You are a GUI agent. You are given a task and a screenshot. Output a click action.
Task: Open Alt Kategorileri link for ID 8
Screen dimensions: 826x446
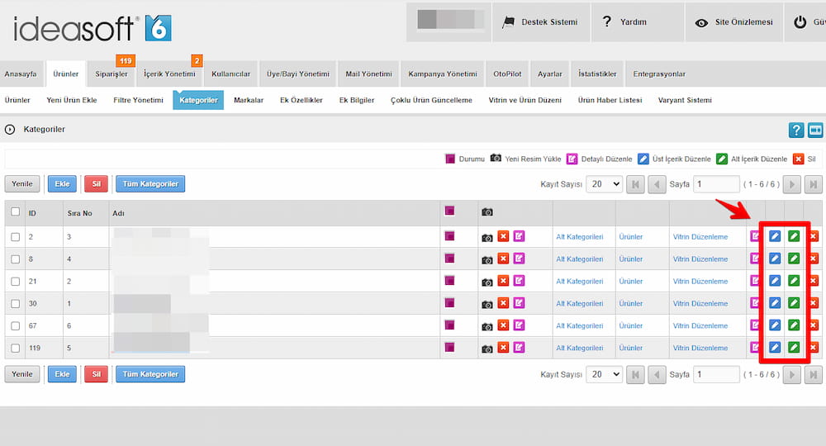point(579,259)
